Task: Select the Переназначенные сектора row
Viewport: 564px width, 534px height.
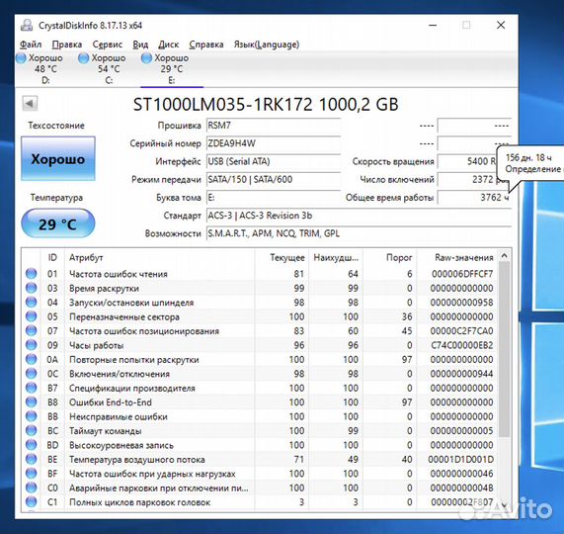Action: (x=260, y=316)
